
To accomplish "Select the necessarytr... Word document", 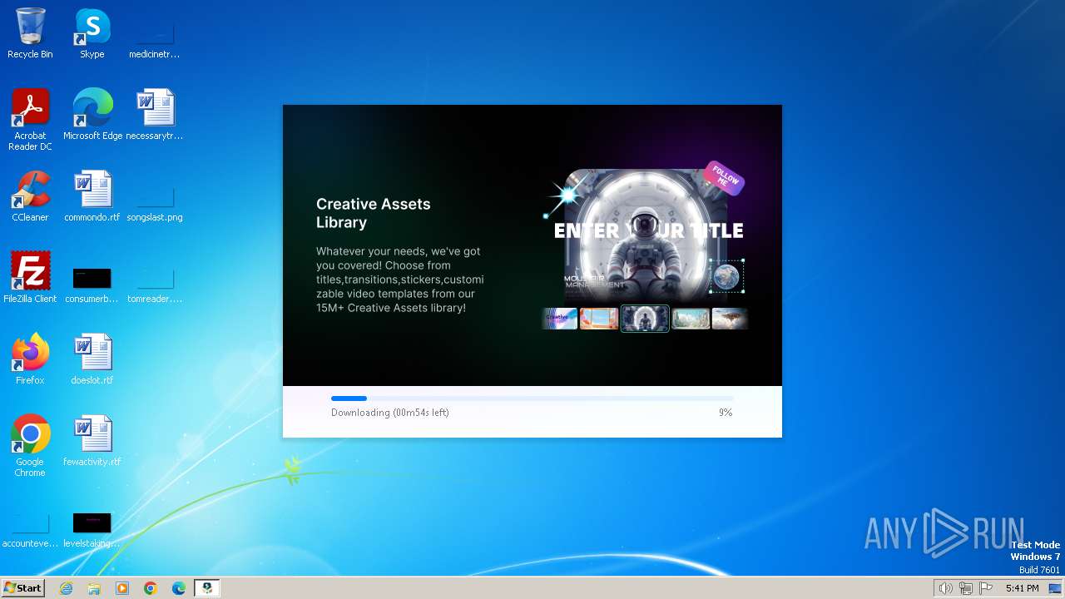I will [x=155, y=115].
